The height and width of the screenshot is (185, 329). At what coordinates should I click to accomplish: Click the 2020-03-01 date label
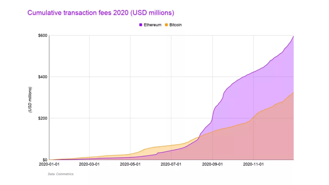[x=89, y=164]
